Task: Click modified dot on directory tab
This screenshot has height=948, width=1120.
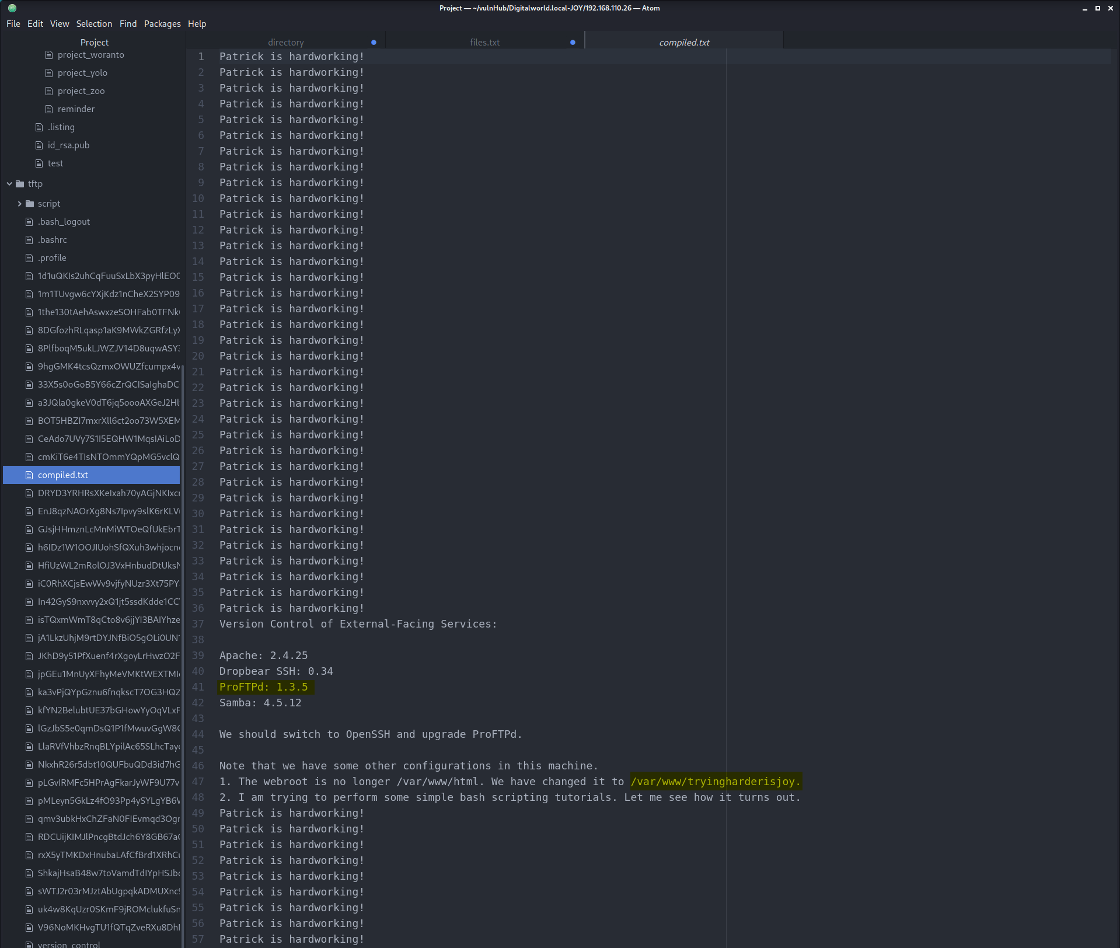Action: click(x=374, y=42)
